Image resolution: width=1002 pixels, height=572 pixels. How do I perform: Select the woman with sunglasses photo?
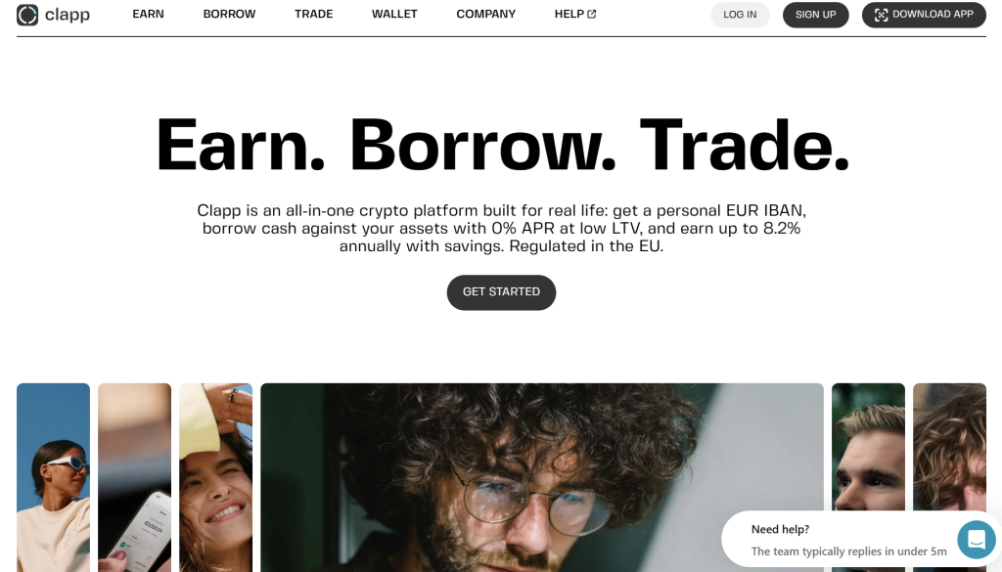53,477
